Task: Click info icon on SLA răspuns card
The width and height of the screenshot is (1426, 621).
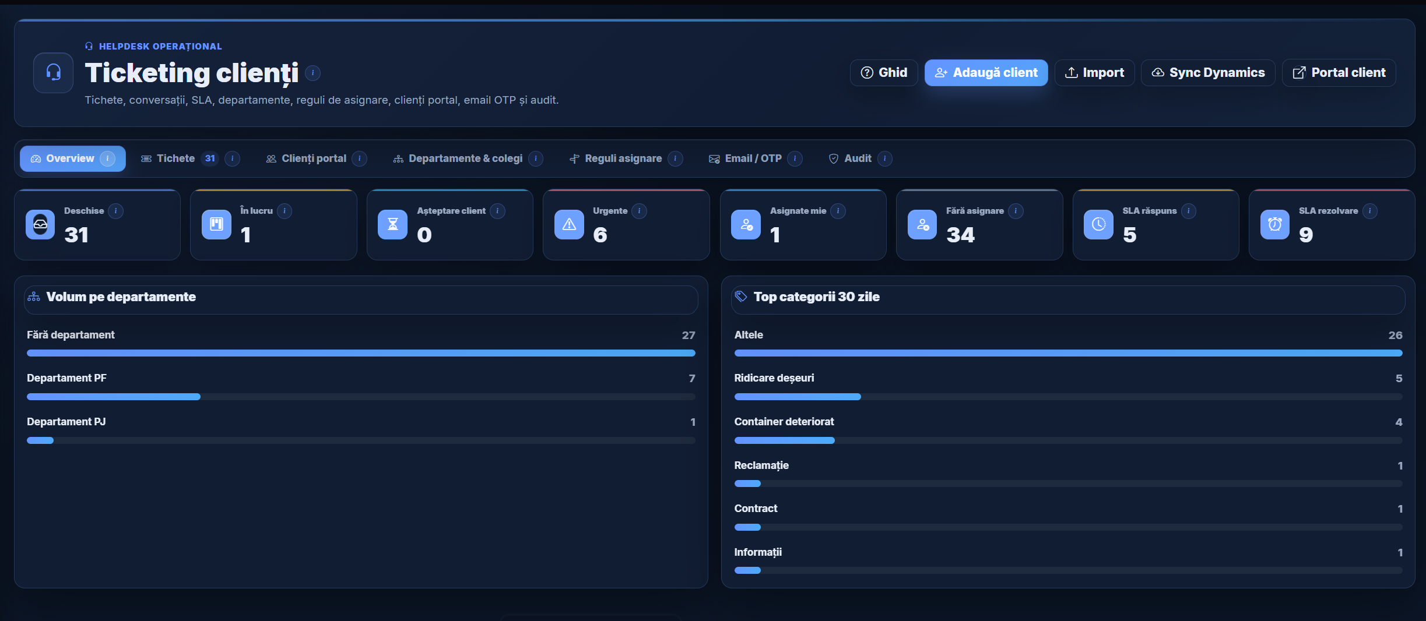Action: (1188, 211)
